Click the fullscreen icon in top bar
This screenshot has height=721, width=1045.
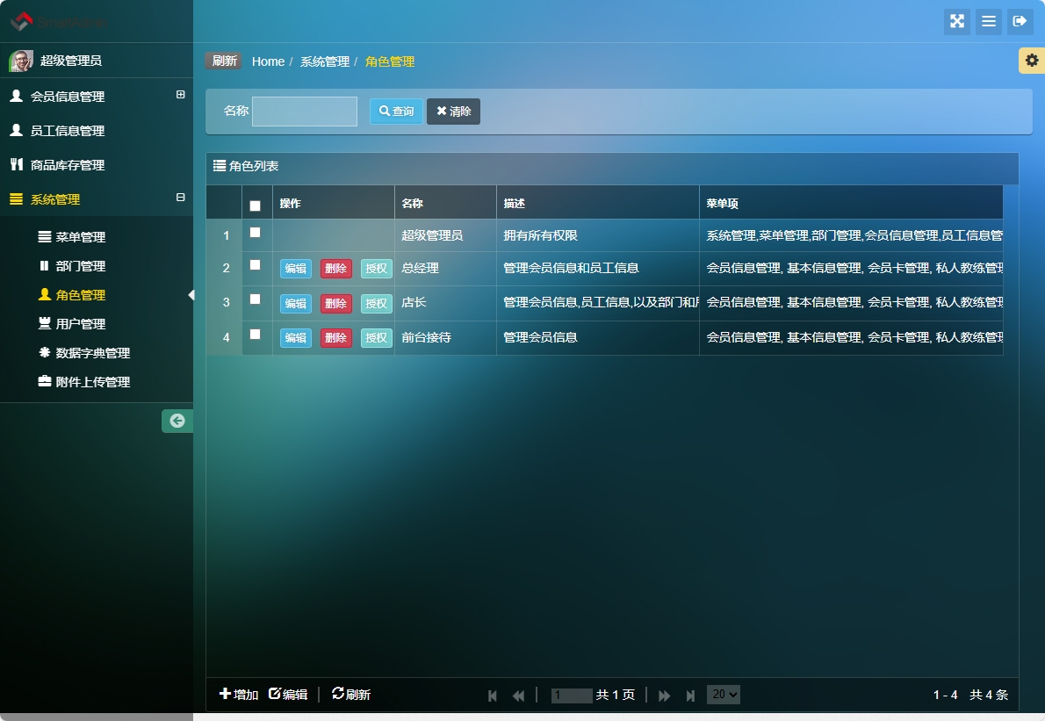(x=957, y=21)
